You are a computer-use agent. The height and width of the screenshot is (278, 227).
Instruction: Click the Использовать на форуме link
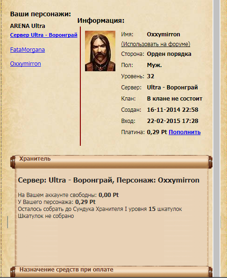[156, 44]
